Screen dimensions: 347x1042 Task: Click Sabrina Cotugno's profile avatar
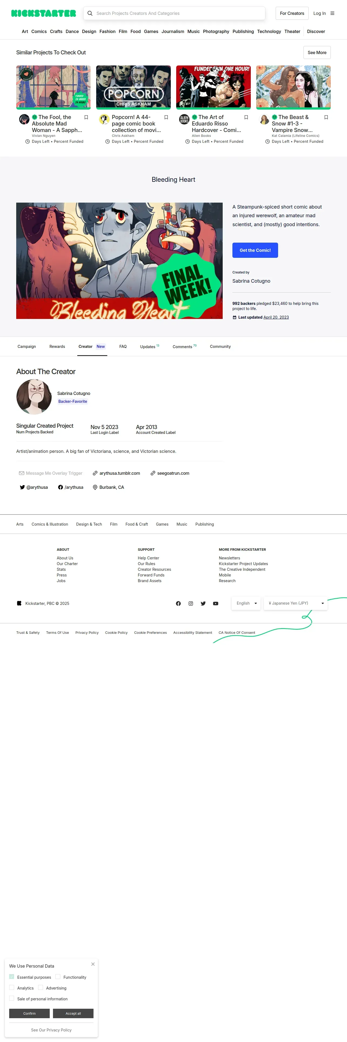tap(34, 397)
